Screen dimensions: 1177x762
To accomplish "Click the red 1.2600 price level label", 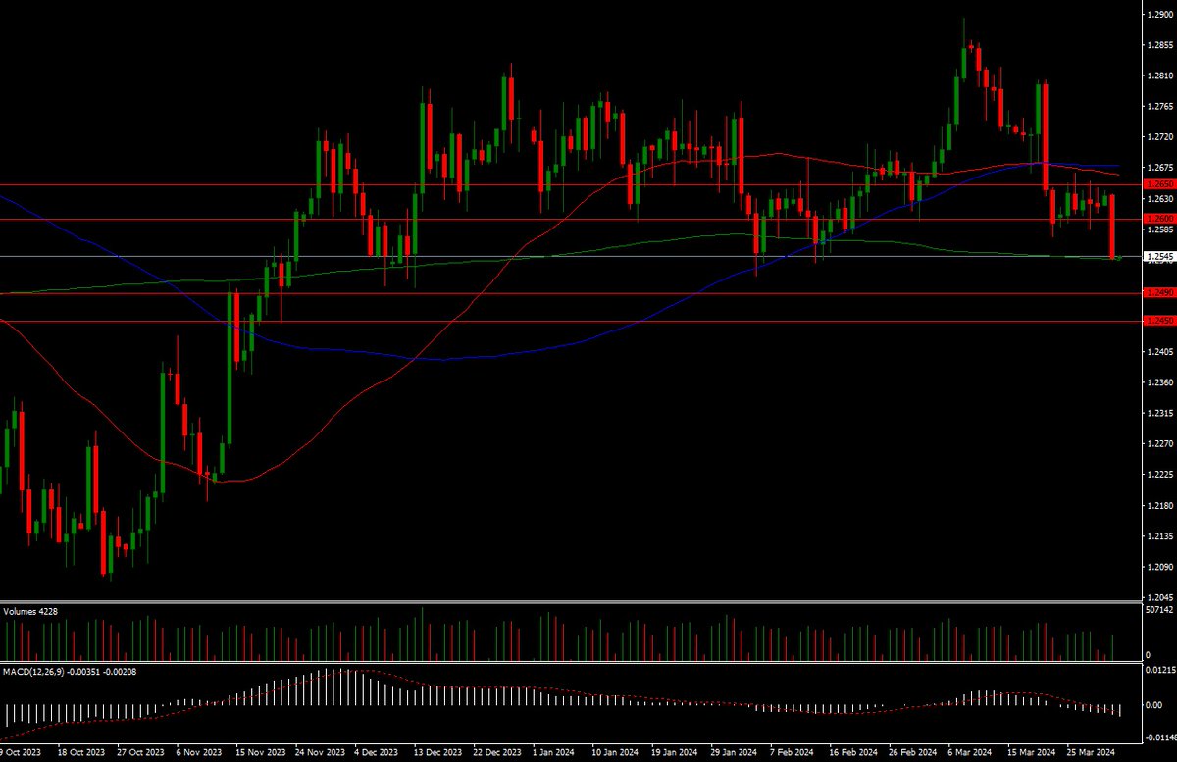I will [1160, 220].
